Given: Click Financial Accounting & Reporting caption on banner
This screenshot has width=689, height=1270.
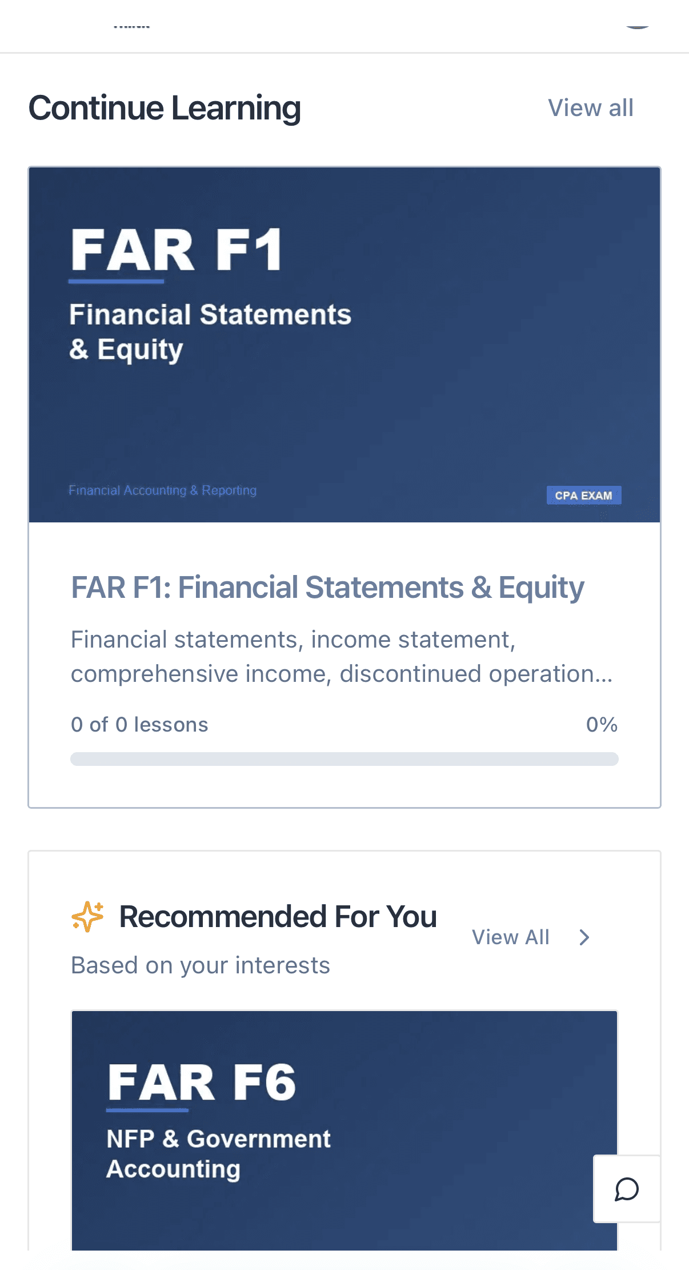Looking at the screenshot, I should pyautogui.click(x=162, y=490).
